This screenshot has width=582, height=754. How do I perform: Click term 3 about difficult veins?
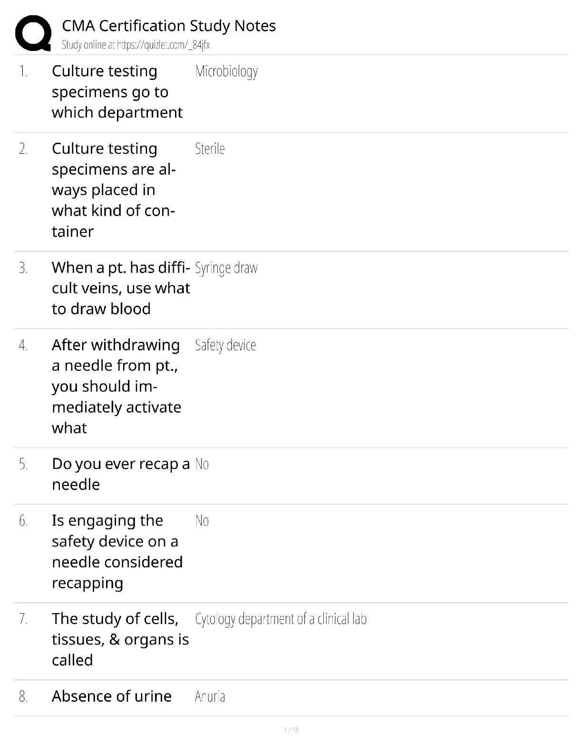coord(121,288)
